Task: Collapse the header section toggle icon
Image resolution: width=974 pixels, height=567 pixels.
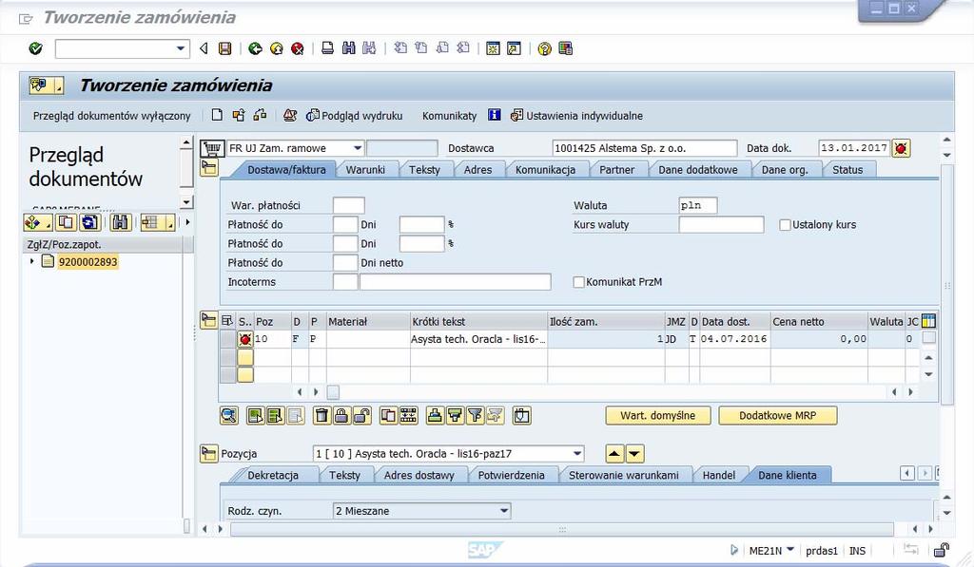Action: point(209,167)
